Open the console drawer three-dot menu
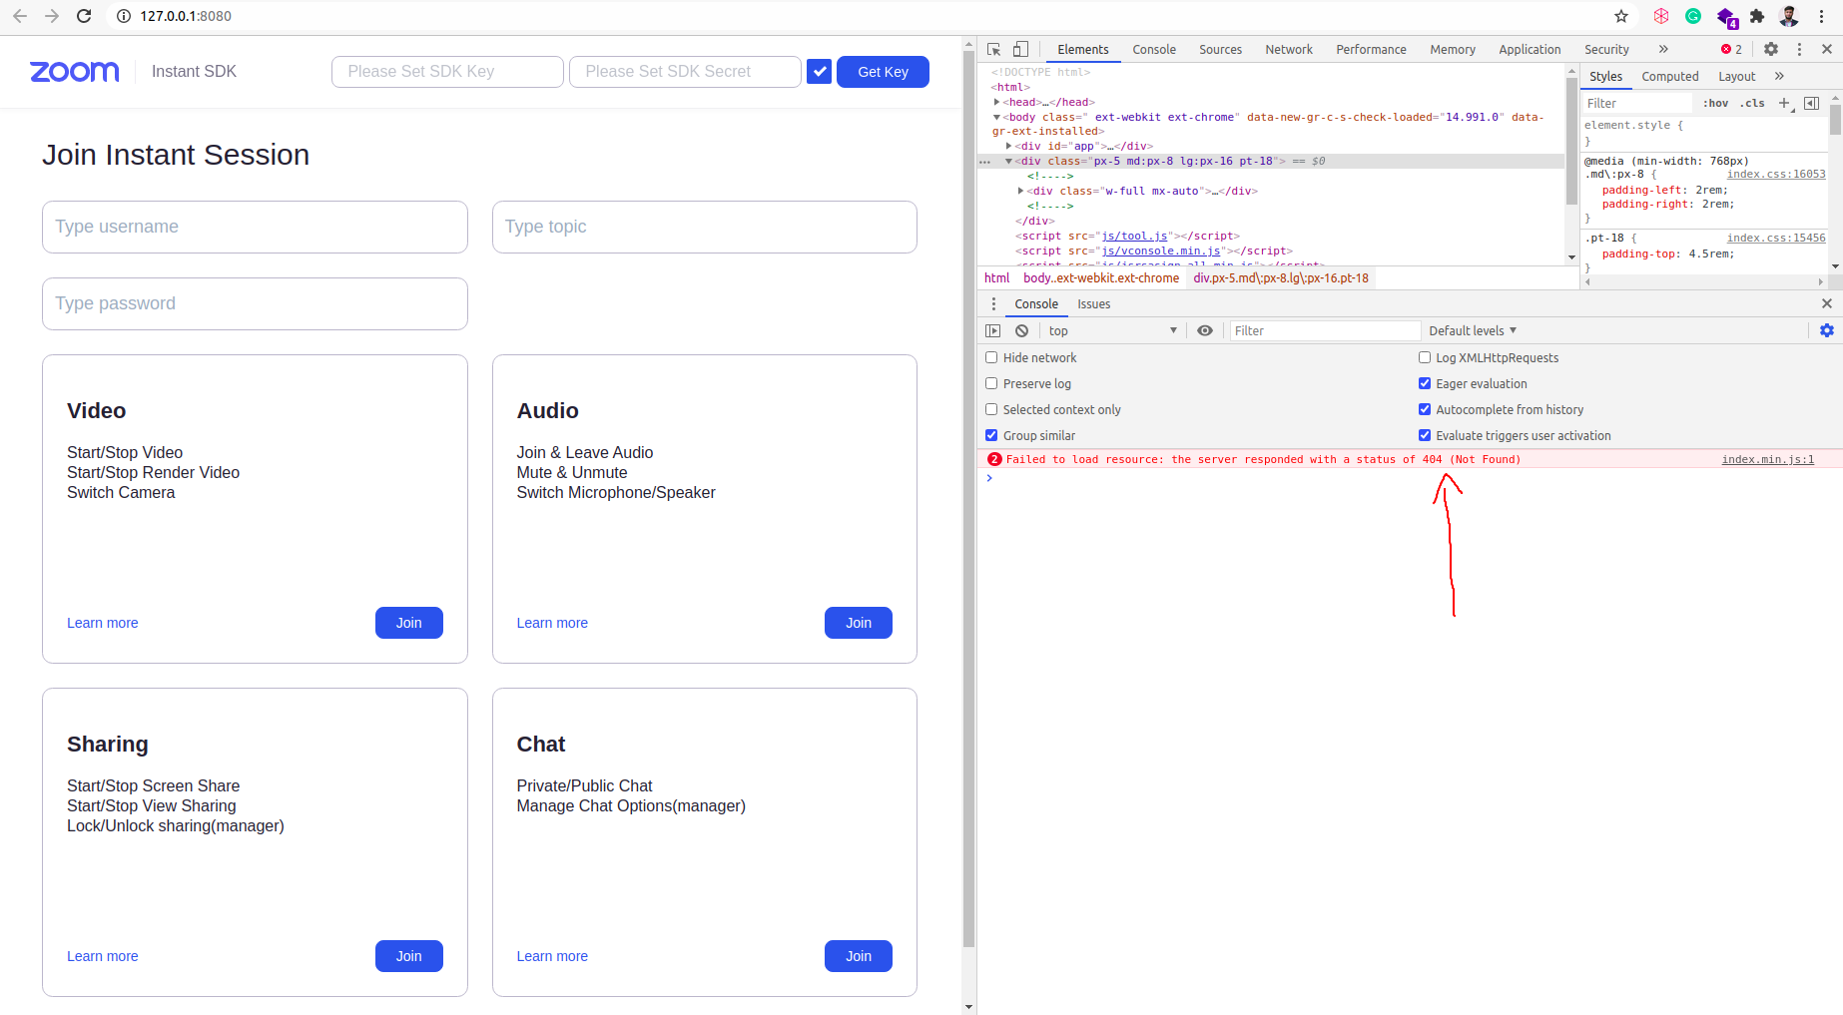This screenshot has width=1843, height=1015. pyautogui.click(x=993, y=303)
